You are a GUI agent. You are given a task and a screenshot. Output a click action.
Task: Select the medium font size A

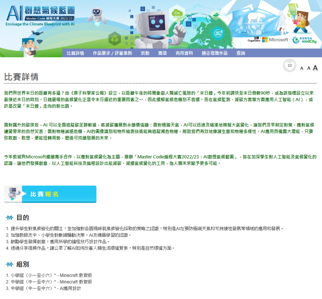click(x=308, y=68)
